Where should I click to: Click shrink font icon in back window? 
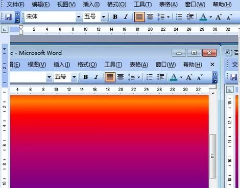(x=229, y=17)
